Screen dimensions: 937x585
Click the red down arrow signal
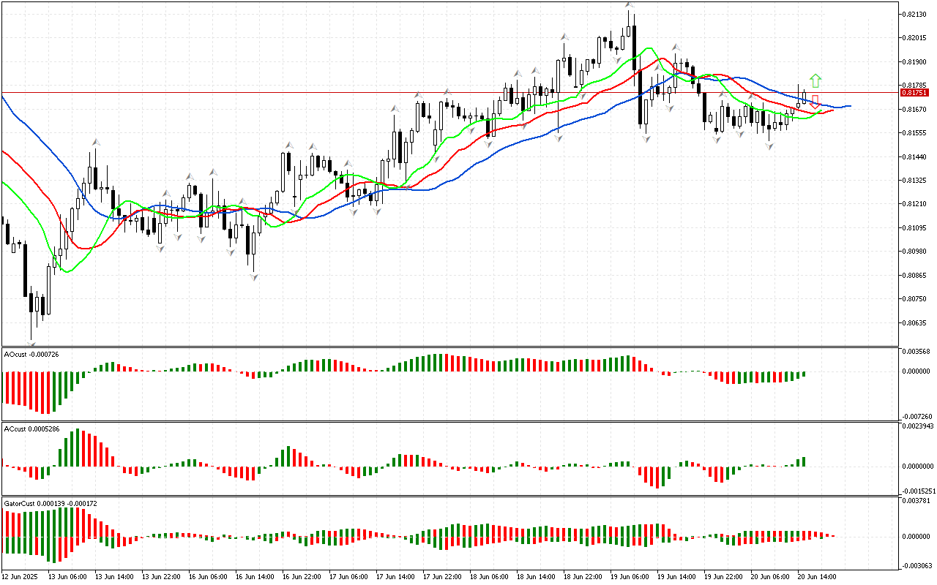coord(815,102)
